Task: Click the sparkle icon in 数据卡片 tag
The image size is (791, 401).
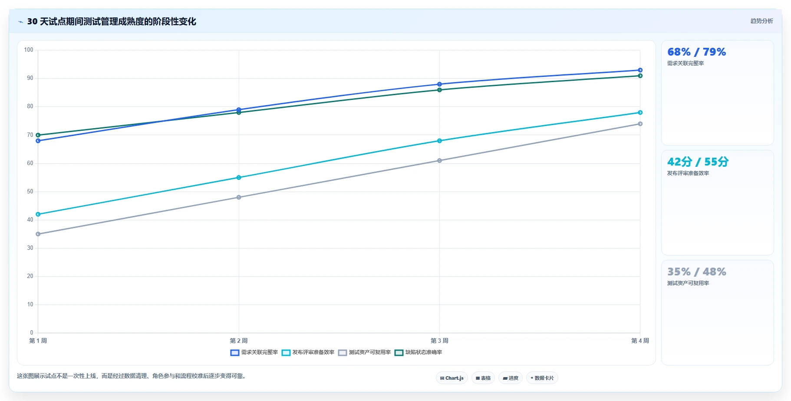Action: point(532,378)
